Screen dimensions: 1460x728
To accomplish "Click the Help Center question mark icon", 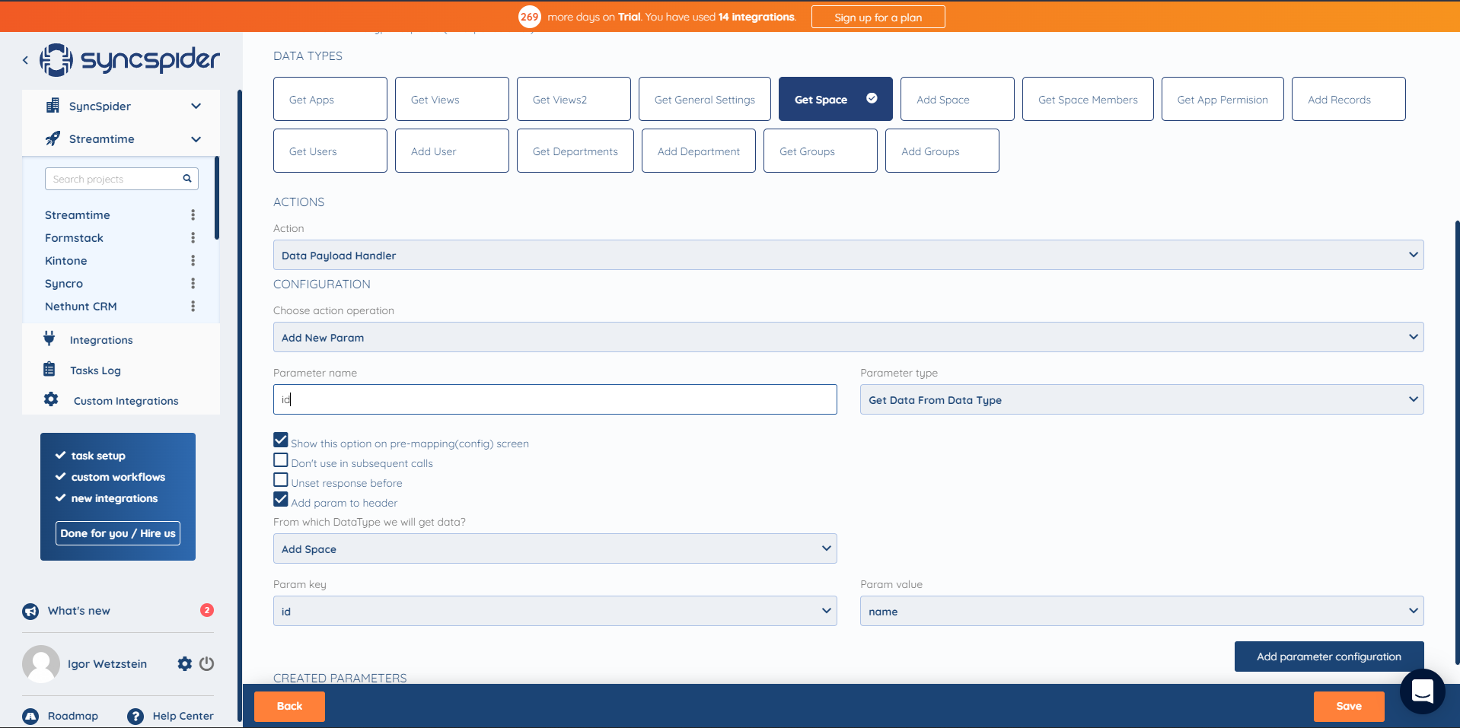I will [x=135, y=716].
